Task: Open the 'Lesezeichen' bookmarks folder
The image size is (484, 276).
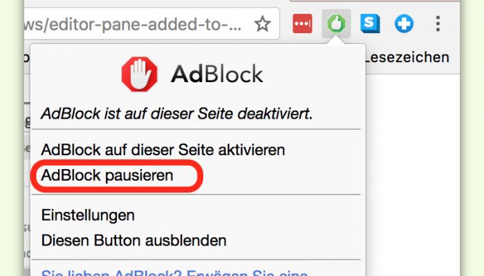Action: pyautogui.click(x=407, y=57)
